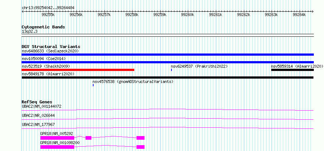324x151 pixels.
Task: Click the Cytogenetic Bands track title
Action: pos(43,27)
